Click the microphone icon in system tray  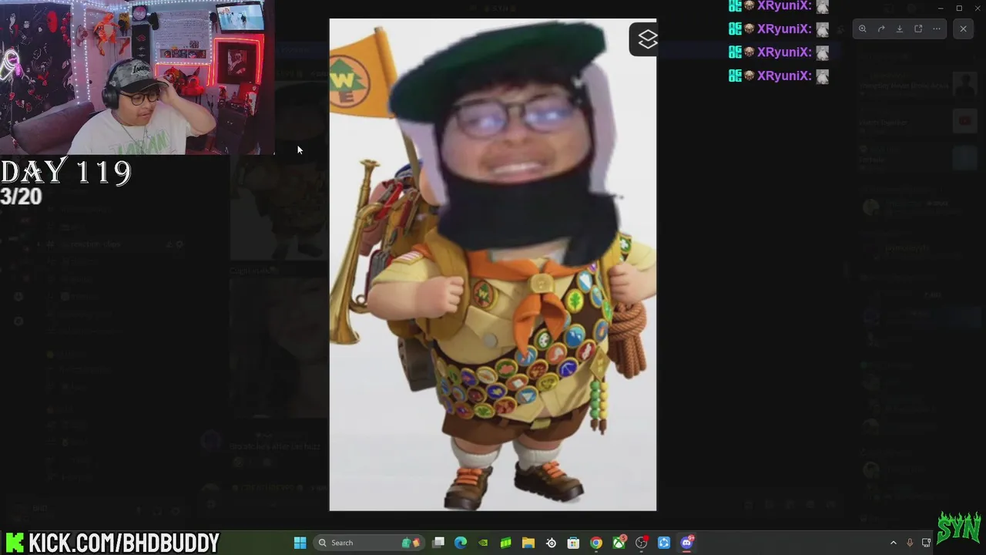(x=910, y=543)
